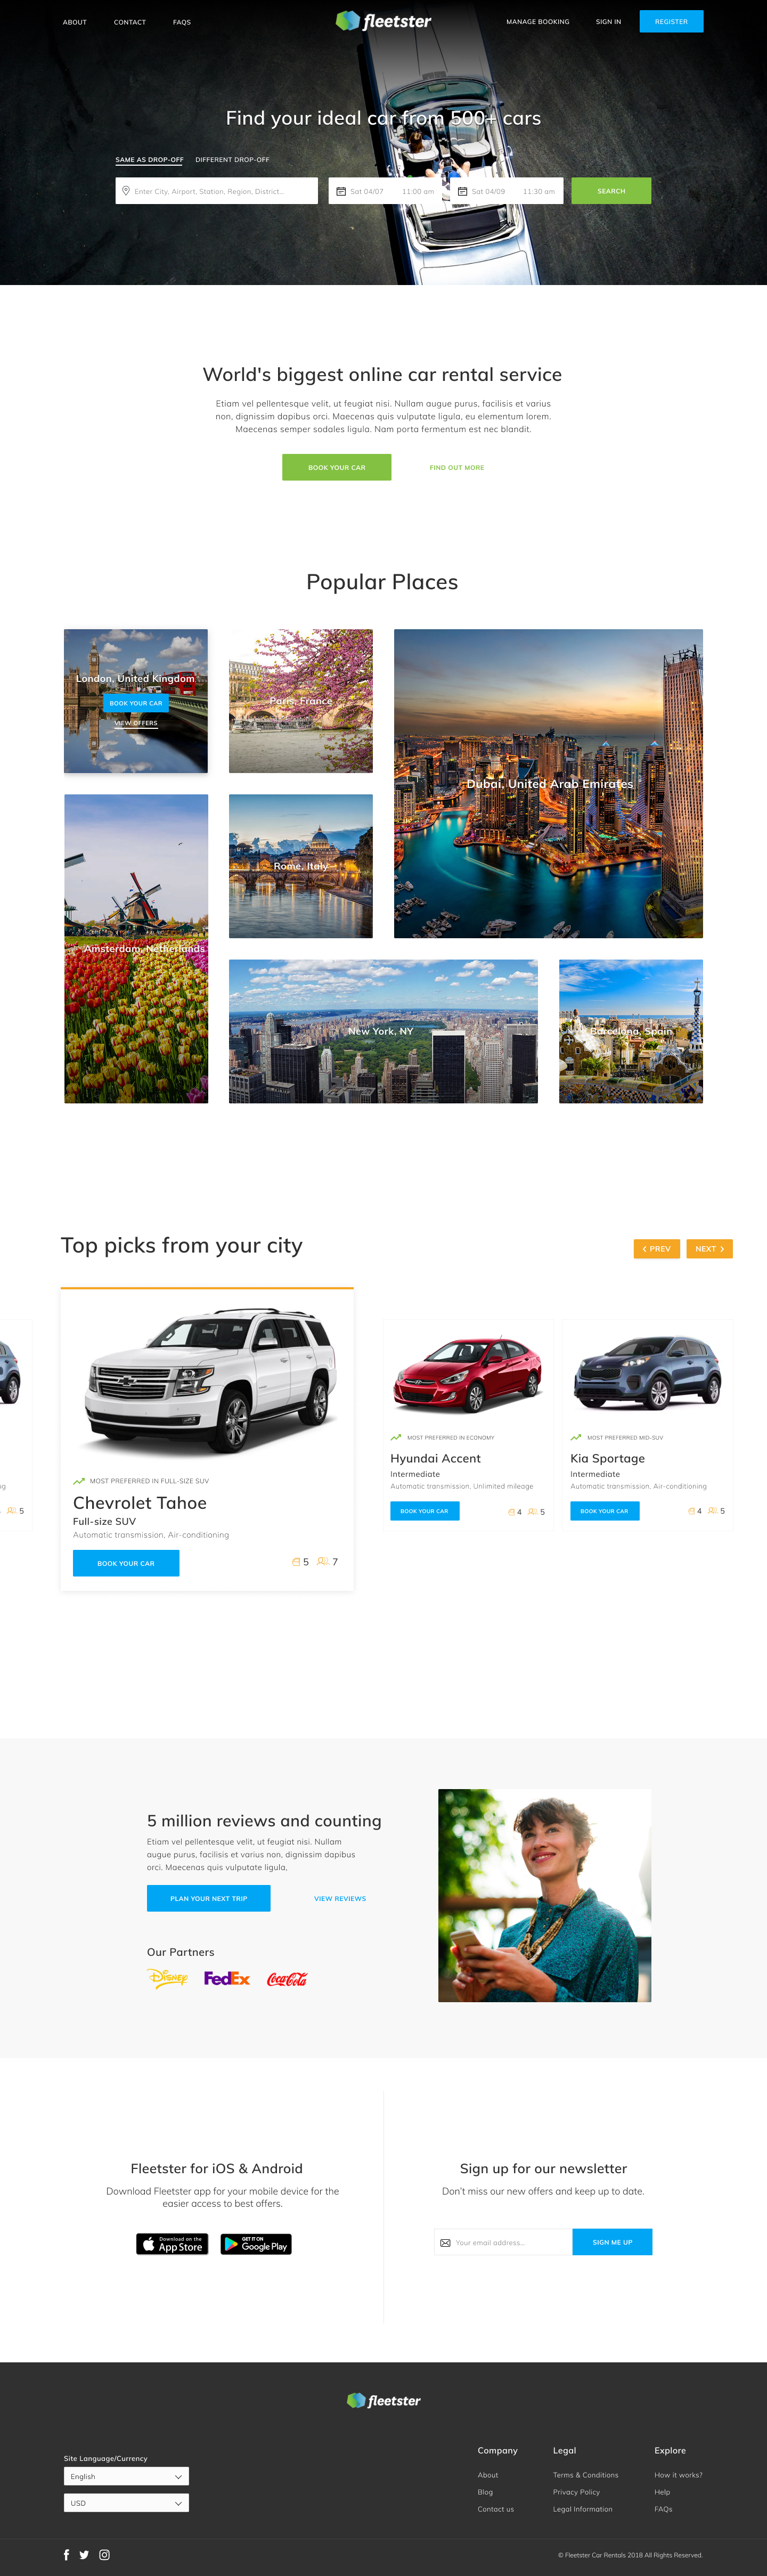This screenshot has width=767, height=2576.
Task: Tap the Google Play download badge
Action: pos(256,2244)
